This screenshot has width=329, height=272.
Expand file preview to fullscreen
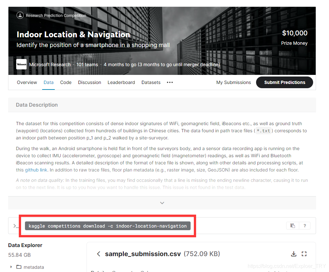(304, 254)
